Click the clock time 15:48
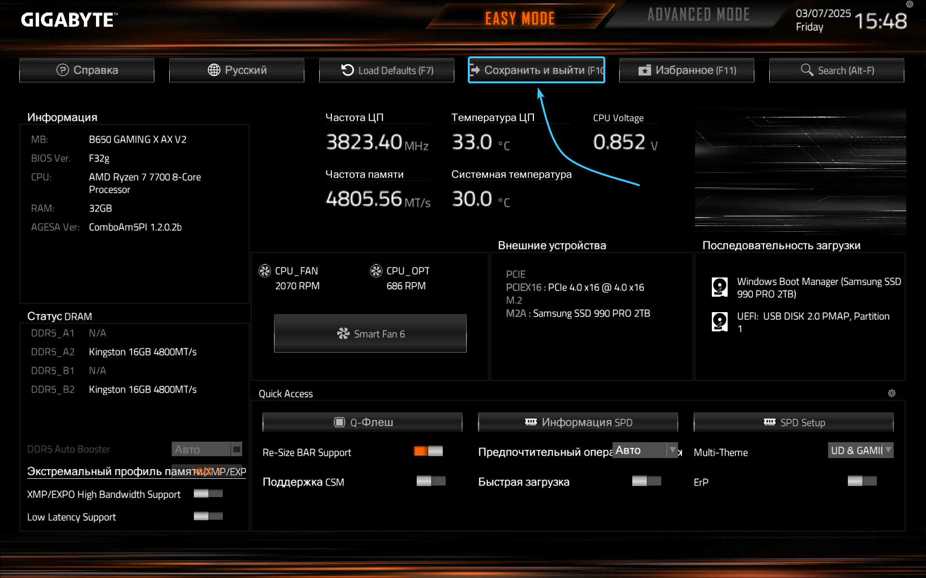 881,21
